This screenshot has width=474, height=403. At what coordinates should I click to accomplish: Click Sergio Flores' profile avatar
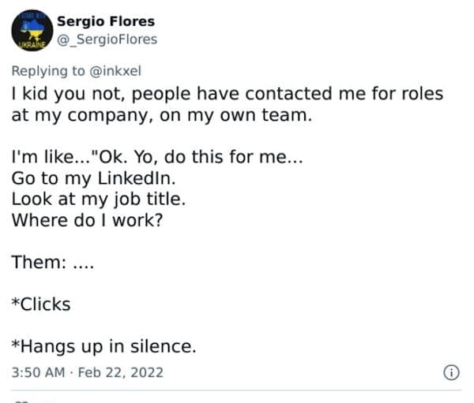coord(32,32)
